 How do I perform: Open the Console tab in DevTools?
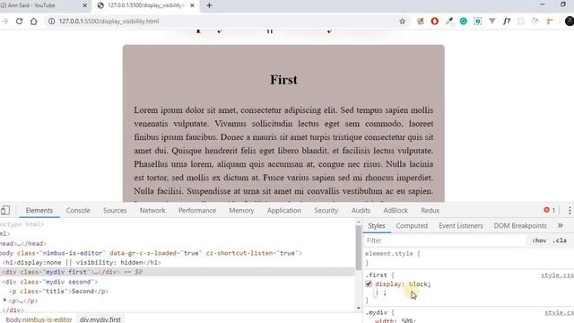point(78,211)
